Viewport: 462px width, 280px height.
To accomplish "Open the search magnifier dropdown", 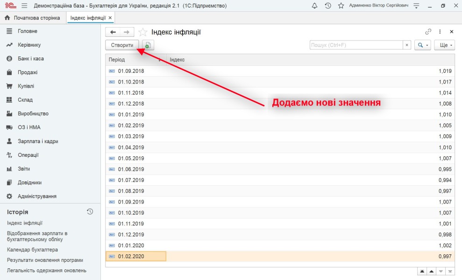I will (422, 45).
